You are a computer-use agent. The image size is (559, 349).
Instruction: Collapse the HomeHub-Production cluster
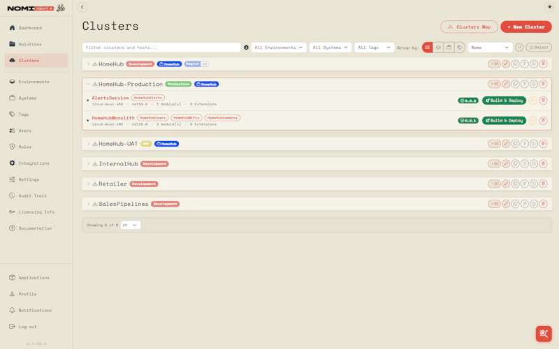tap(89, 84)
